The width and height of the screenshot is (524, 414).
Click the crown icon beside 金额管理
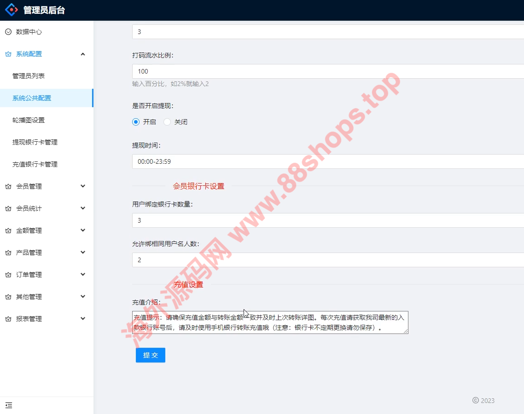pyautogui.click(x=8, y=230)
